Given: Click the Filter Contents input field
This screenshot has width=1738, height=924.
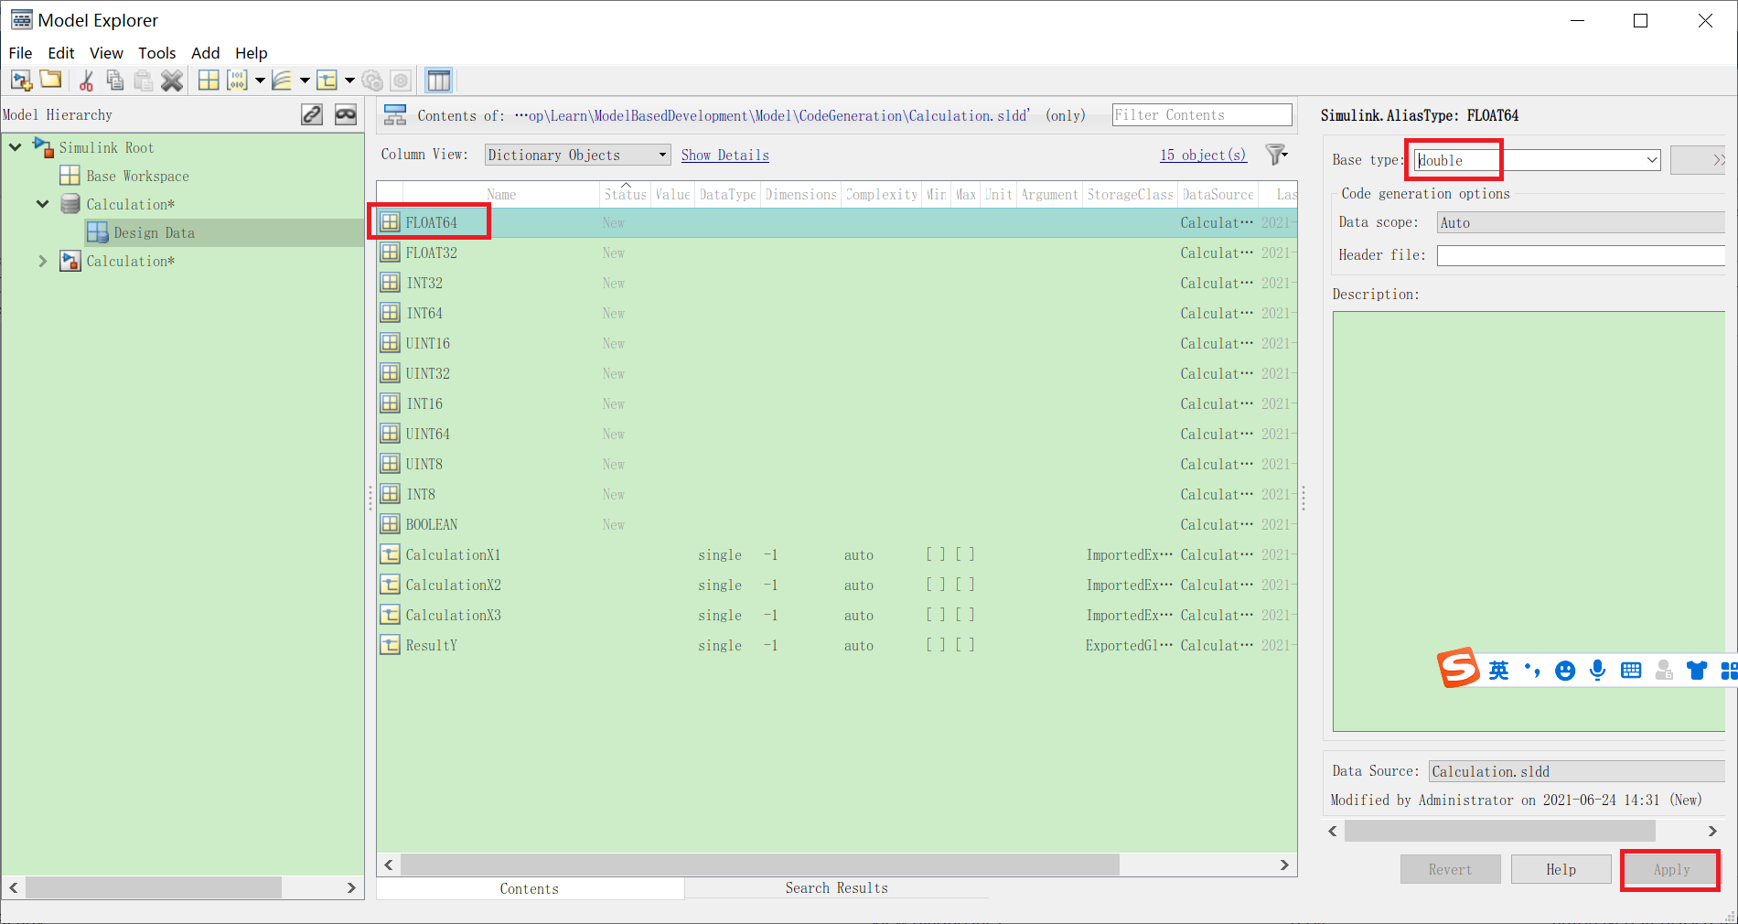Looking at the screenshot, I should [x=1202, y=115].
